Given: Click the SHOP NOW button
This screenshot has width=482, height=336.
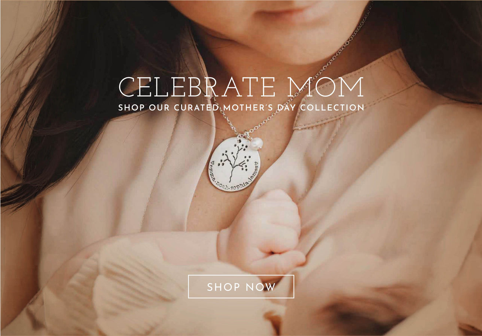Looking at the screenshot, I should click(x=241, y=287).
